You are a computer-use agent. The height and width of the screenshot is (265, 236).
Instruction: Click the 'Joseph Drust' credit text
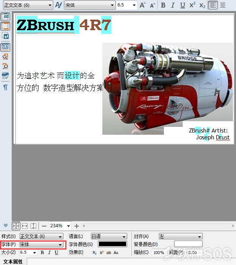213,137
